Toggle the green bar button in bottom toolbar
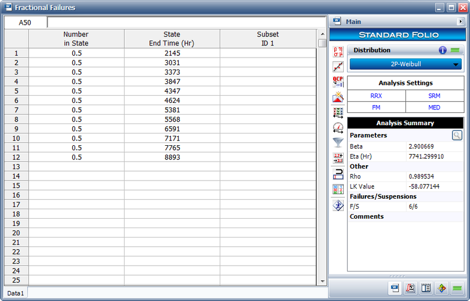470x301 pixels. 456,289
